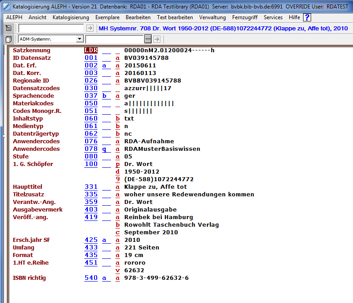This screenshot has height=303, width=353.
Task: Click field tag 331 for Haupttitel
Action: (91, 187)
